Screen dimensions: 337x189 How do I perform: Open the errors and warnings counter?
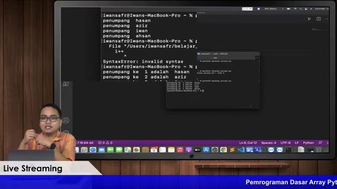pyautogui.click(x=105, y=143)
